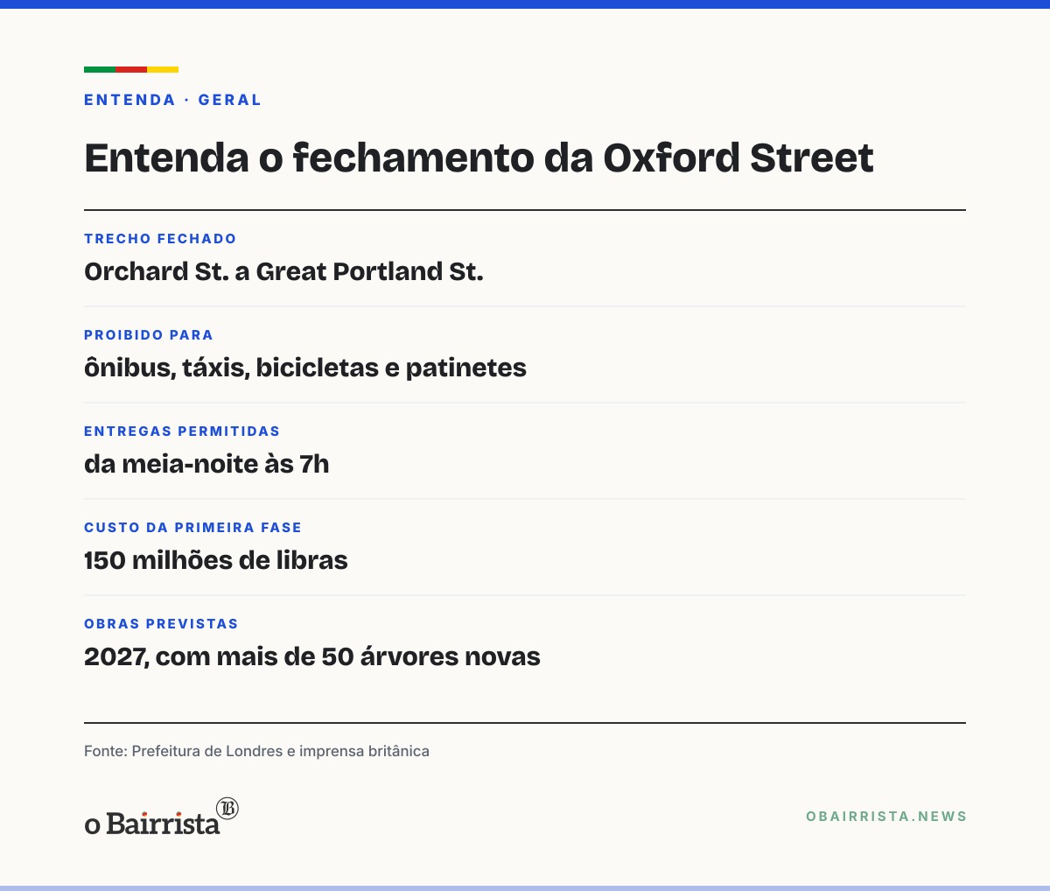Select the 'CUSTO DA PRIMEIRA FASE' label
This screenshot has height=891, width=1050.
192,528
